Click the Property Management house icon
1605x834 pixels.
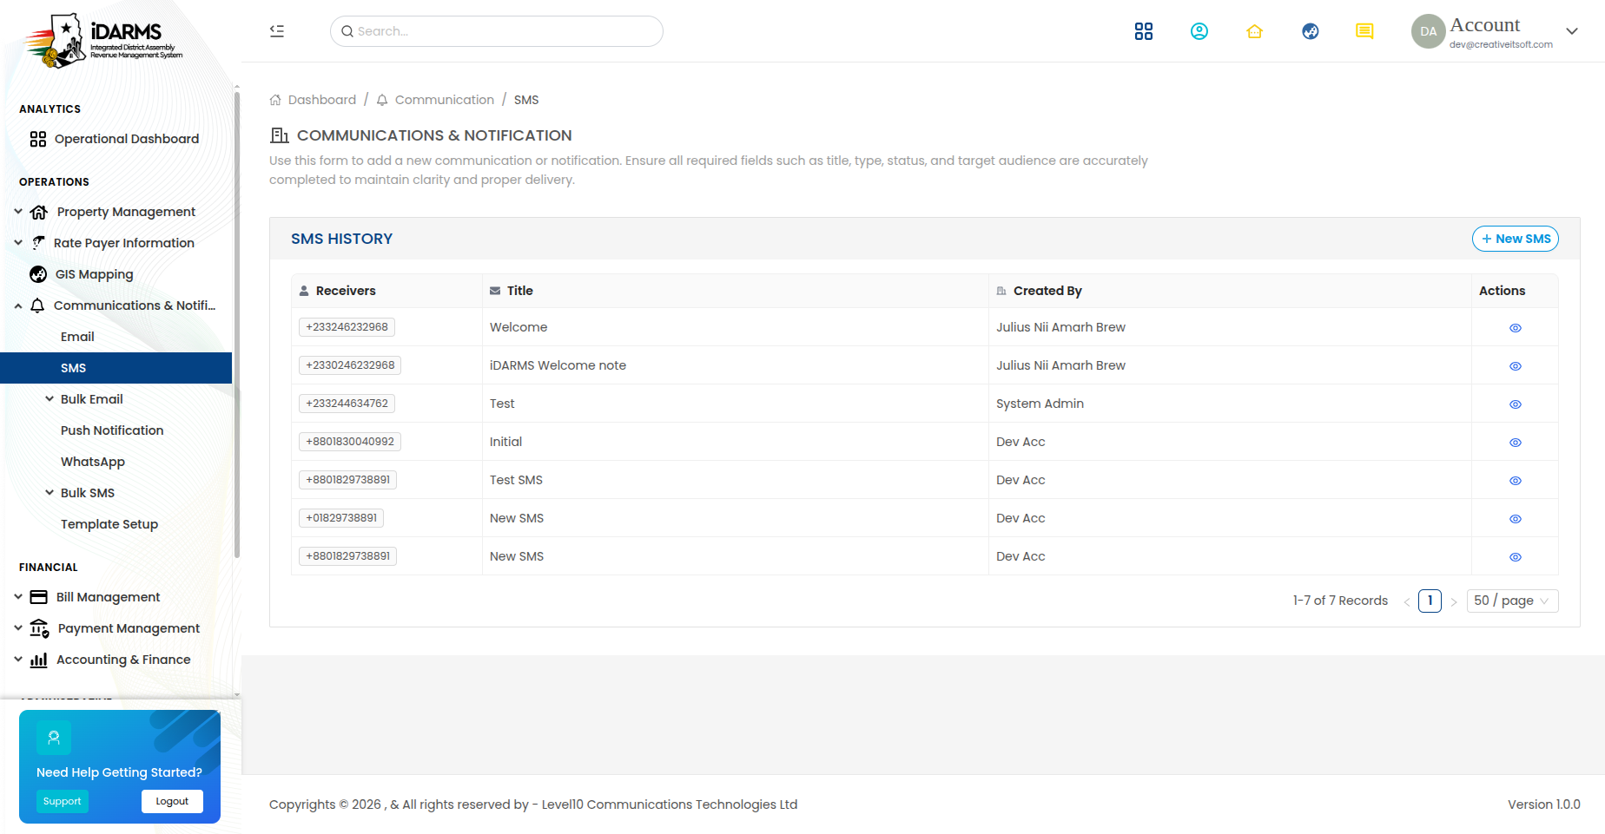coord(39,212)
